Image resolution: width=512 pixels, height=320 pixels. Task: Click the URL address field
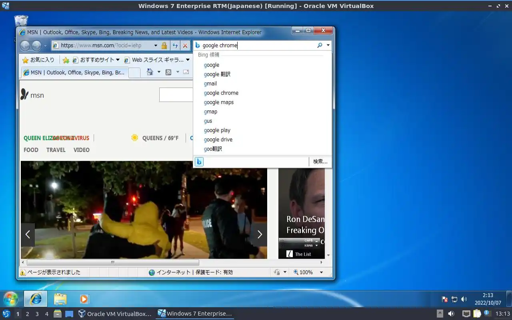pyautogui.click(x=106, y=46)
